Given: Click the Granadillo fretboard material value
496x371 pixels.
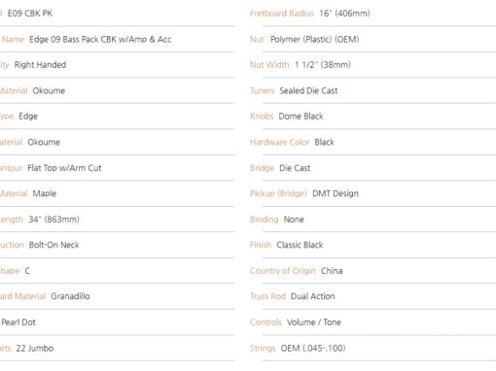Looking at the screenshot, I should [x=70, y=296].
